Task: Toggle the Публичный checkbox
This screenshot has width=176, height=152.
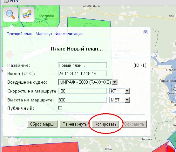Action: [x=60, y=108]
